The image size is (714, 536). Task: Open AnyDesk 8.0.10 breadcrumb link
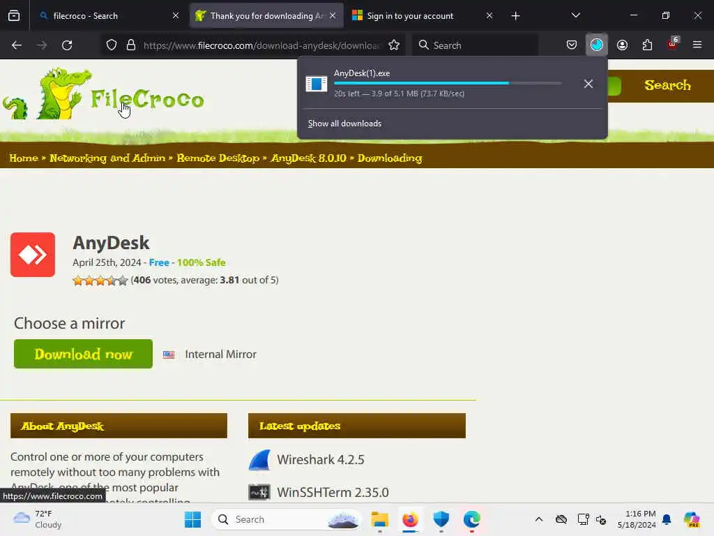coord(308,158)
